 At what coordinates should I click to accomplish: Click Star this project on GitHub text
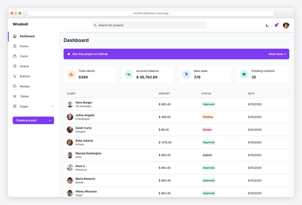90,54
